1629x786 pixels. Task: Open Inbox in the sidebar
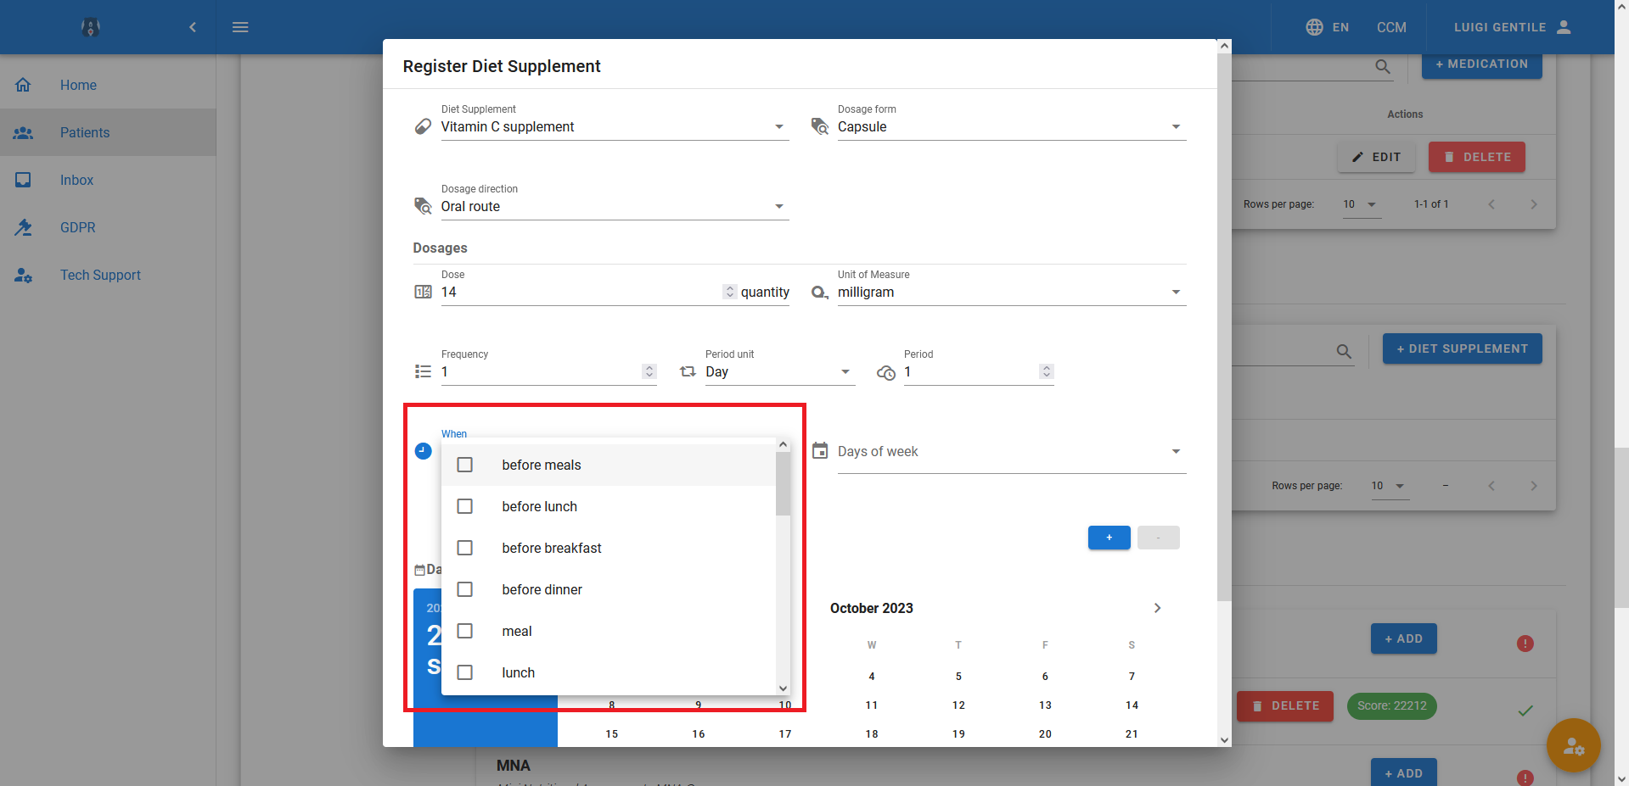pos(108,180)
